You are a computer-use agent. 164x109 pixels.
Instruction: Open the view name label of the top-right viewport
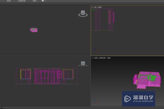point(96,7)
